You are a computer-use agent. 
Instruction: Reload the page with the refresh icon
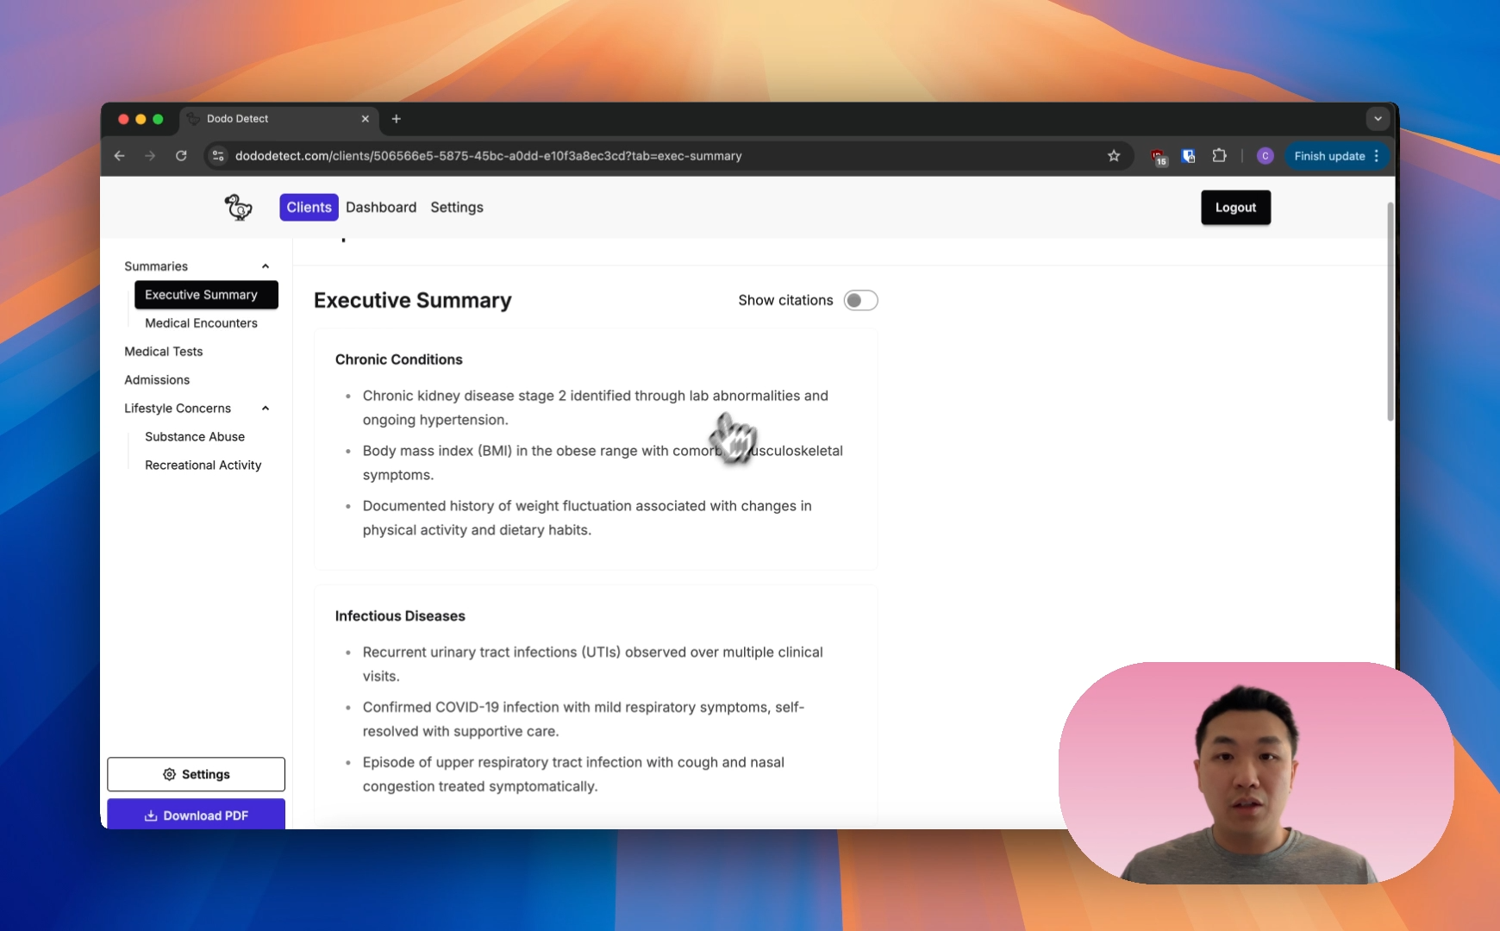[181, 156]
